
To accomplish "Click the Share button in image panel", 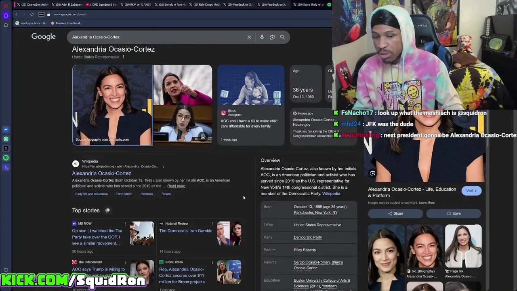I will pyautogui.click(x=395, y=213).
